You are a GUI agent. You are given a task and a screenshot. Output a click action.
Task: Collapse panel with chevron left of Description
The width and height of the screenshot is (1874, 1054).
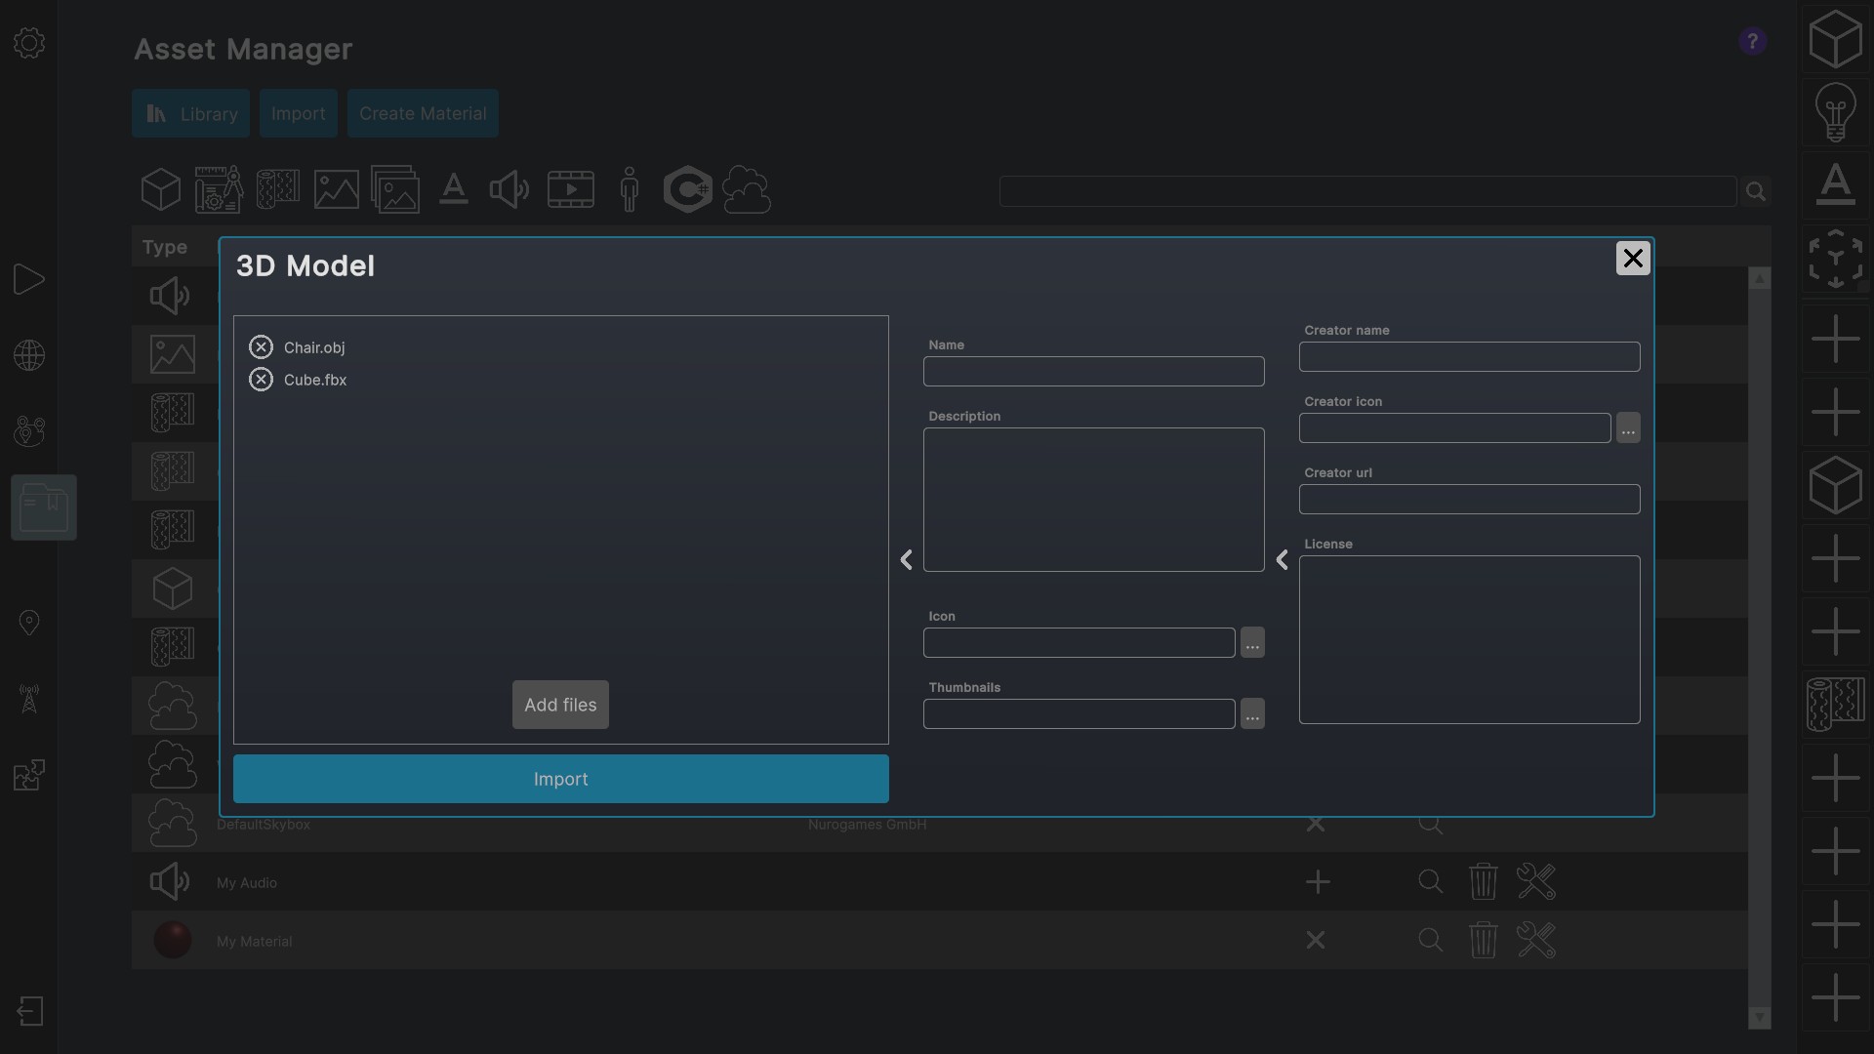[907, 559]
